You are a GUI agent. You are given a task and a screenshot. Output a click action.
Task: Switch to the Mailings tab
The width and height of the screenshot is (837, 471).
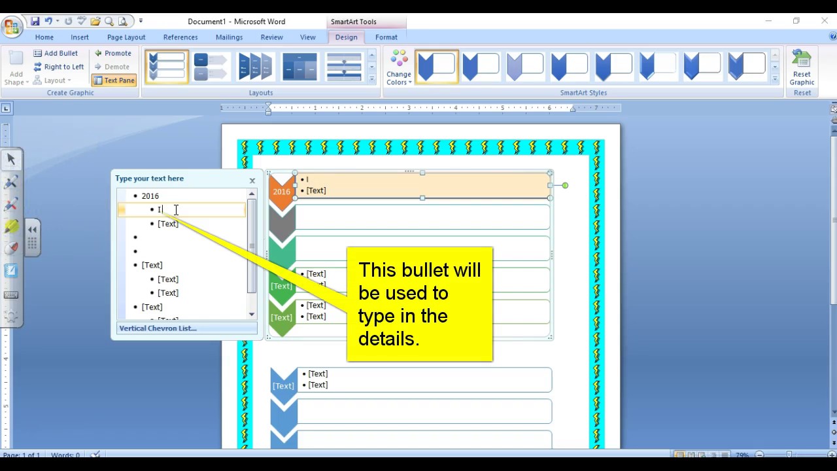point(229,37)
